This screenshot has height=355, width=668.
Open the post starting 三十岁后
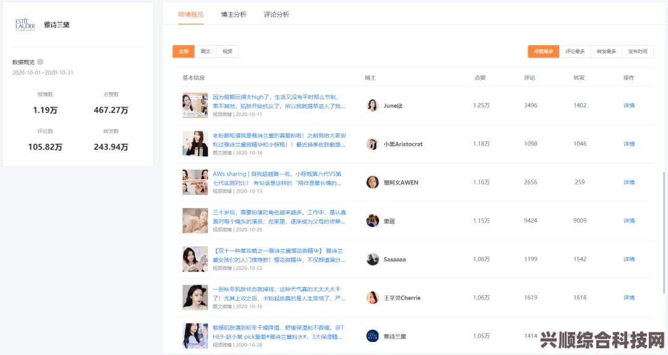pyautogui.click(x=280, y=217)
